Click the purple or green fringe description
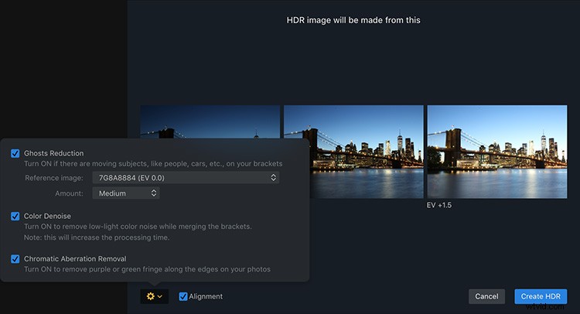This screenshot has height=314, width=580. click(x=147, y=269)
